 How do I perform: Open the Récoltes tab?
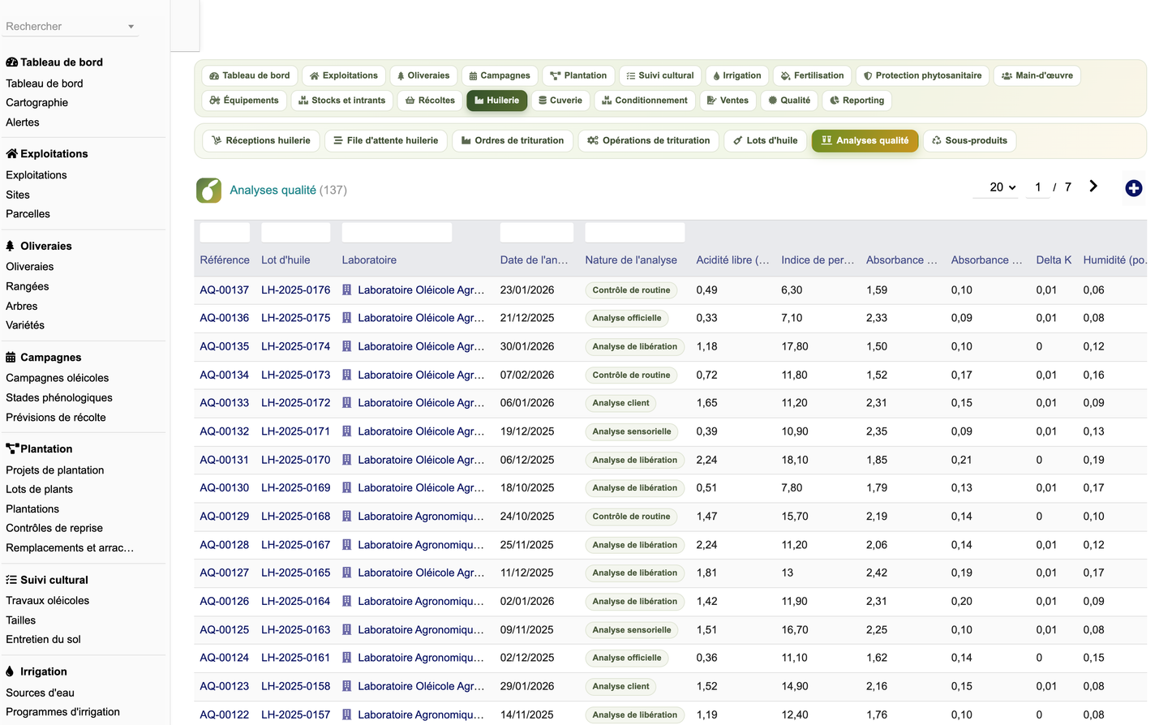click(430, 101)
